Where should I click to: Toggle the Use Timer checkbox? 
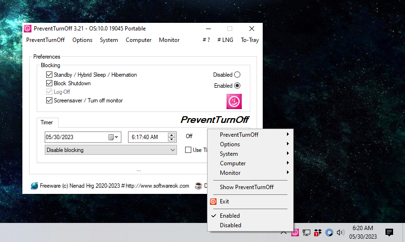(x=188, y=150)
